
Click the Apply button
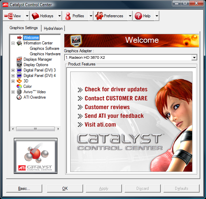104,188
